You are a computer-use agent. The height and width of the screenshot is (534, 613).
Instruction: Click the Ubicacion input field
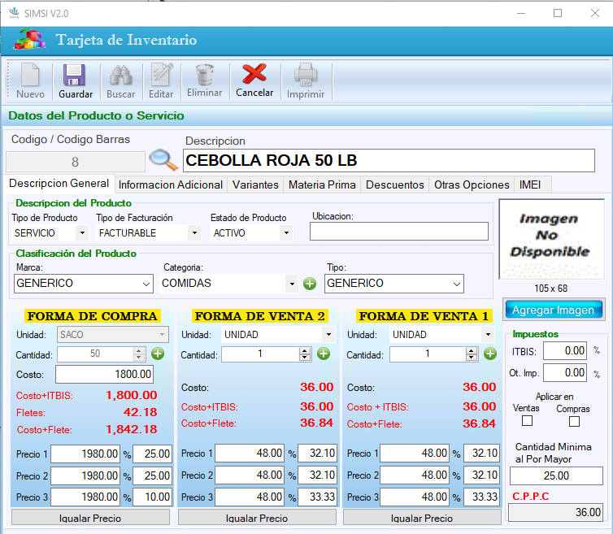click(398, 231)
